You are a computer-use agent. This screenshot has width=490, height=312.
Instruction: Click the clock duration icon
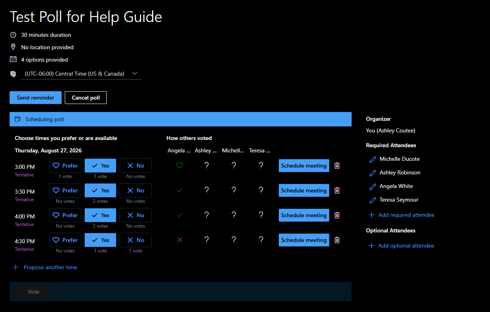pos(13,35)
